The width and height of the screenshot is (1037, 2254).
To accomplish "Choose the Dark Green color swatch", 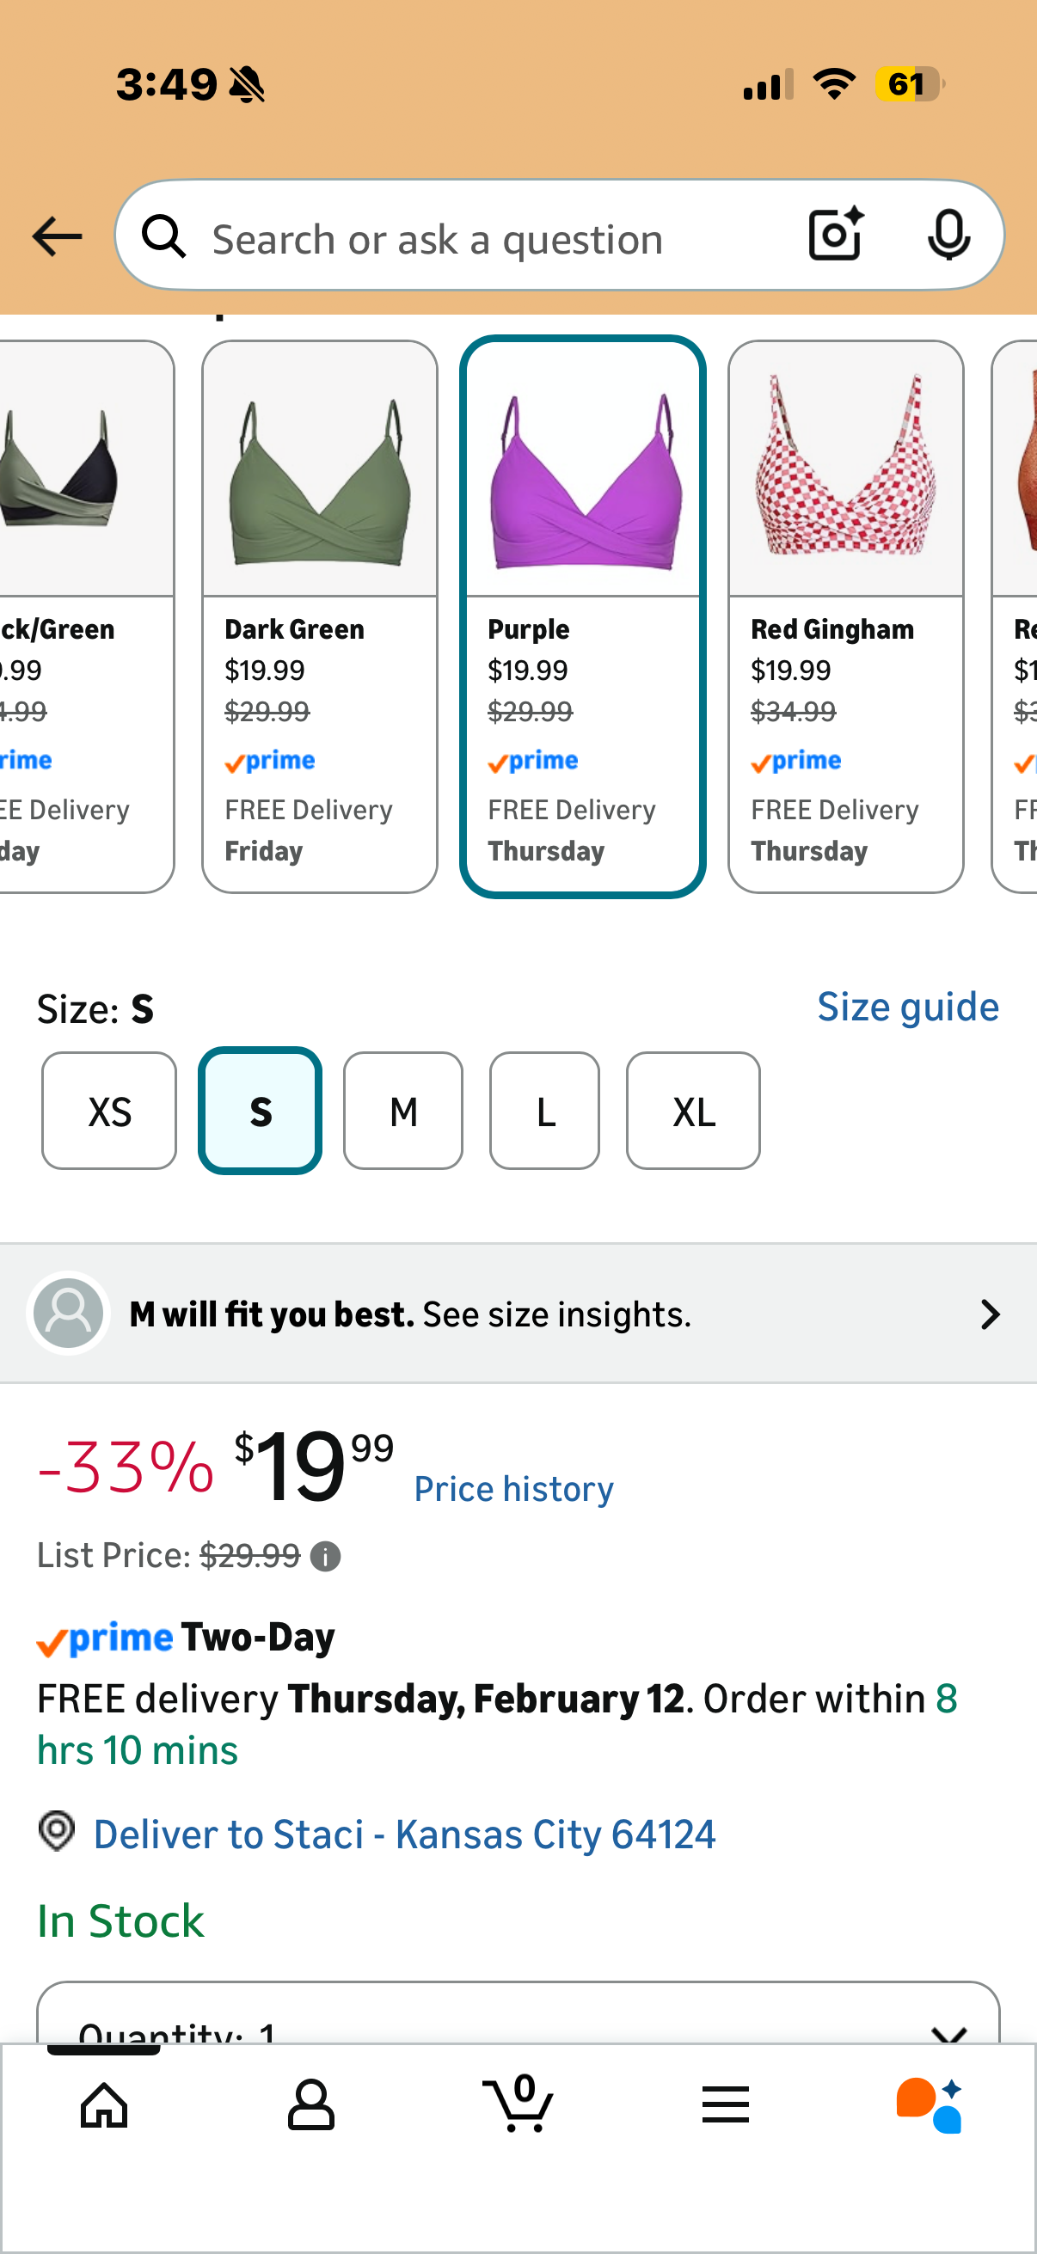I will [319, 616].
